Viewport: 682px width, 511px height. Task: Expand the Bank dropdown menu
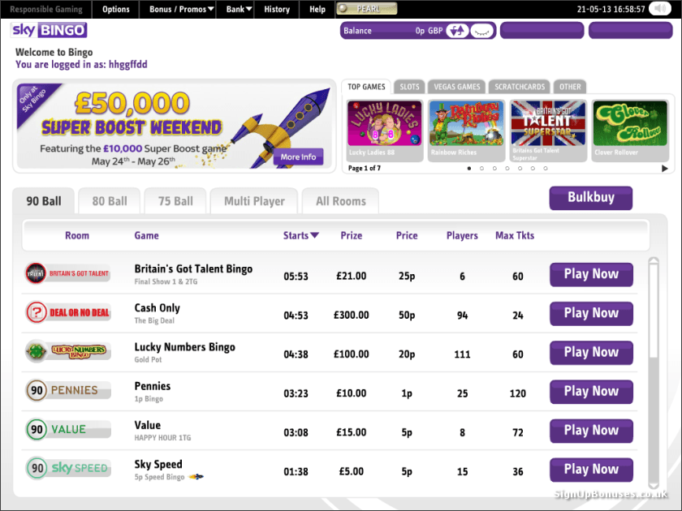click(239, 9)
